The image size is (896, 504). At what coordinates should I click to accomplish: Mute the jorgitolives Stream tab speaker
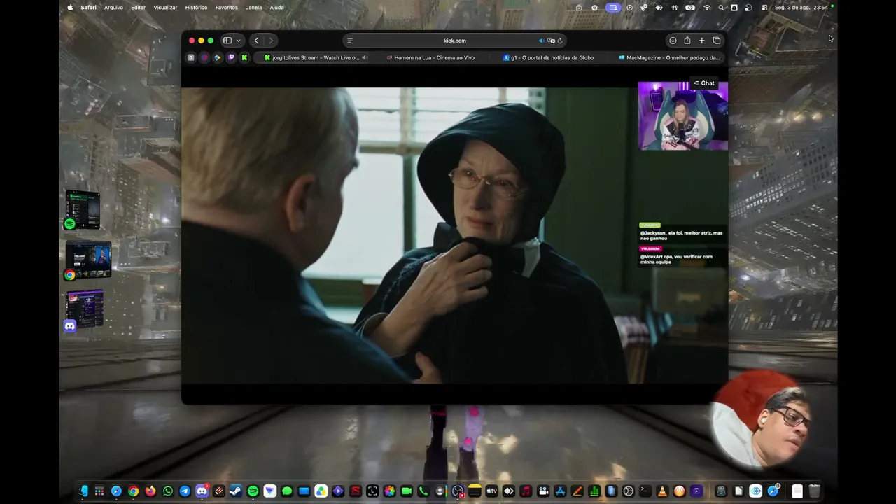coord(365,58)
